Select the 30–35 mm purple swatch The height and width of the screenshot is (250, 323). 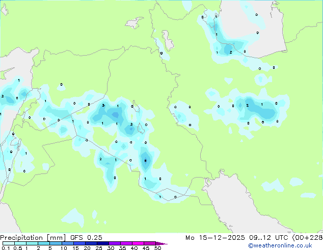115,243
